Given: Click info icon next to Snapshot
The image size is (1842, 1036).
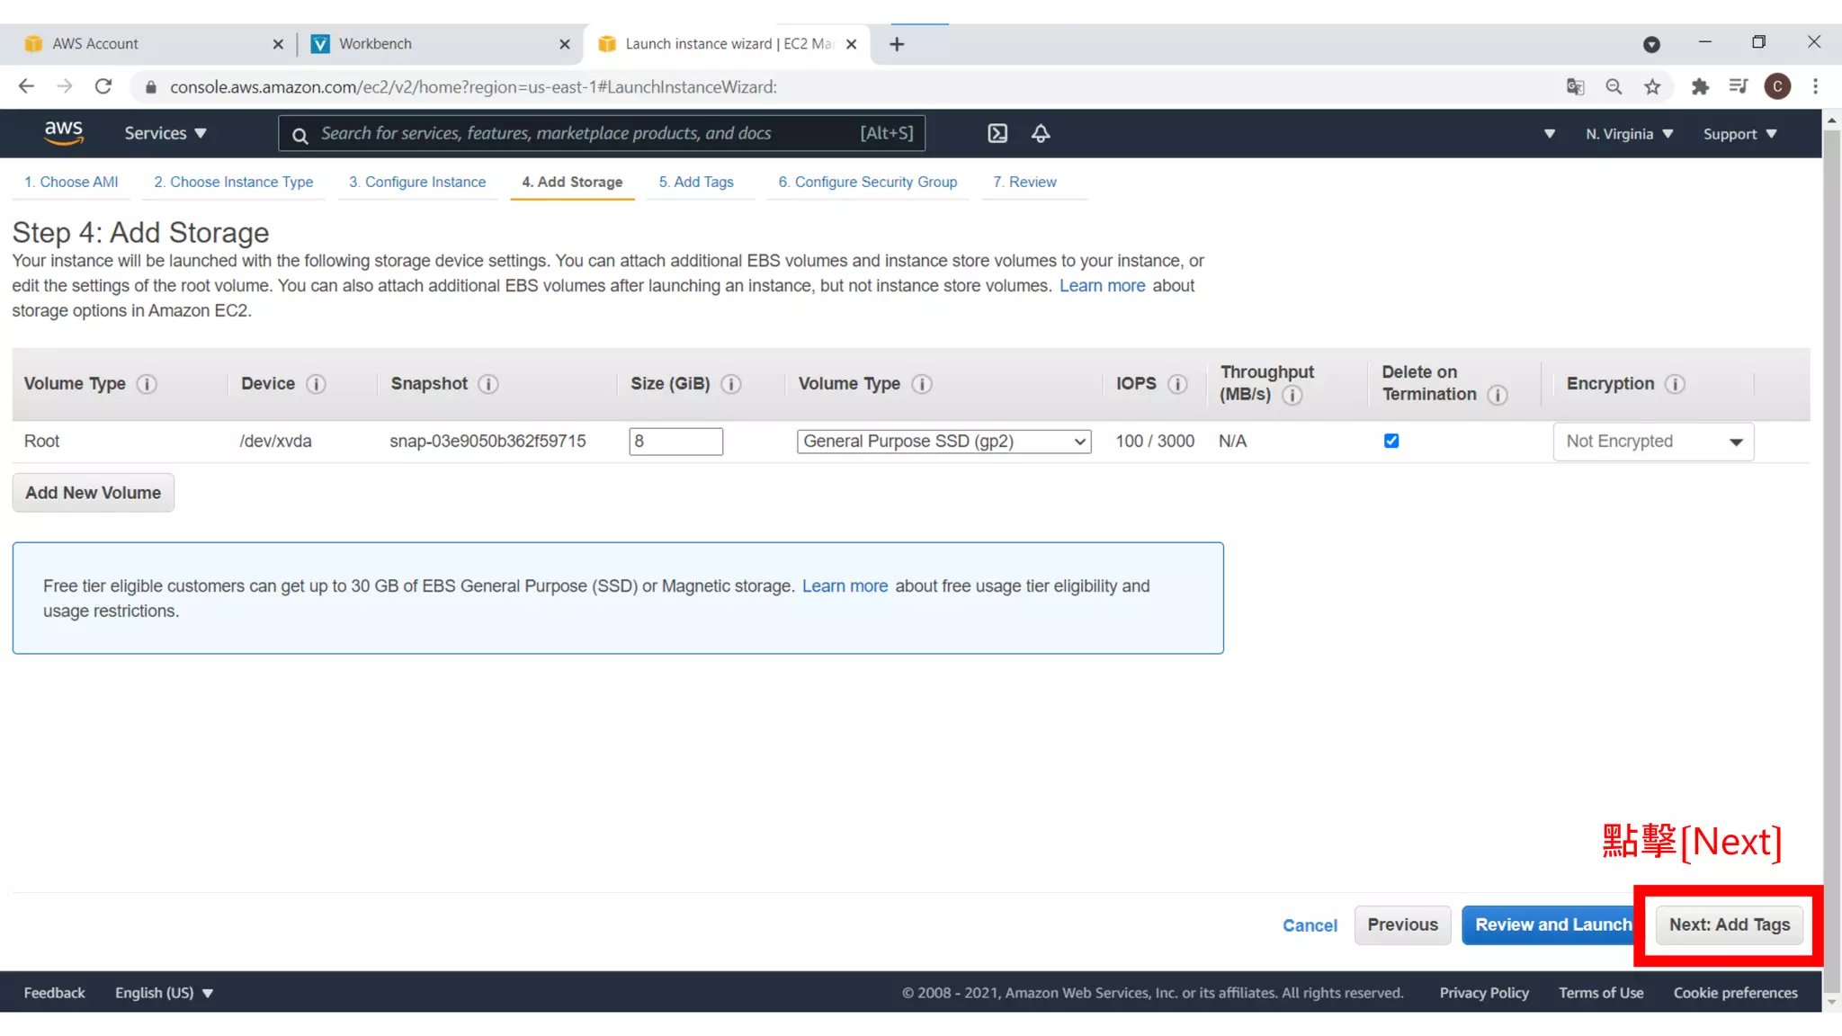Looking at the screenshot, I should (x=487, y=384).
